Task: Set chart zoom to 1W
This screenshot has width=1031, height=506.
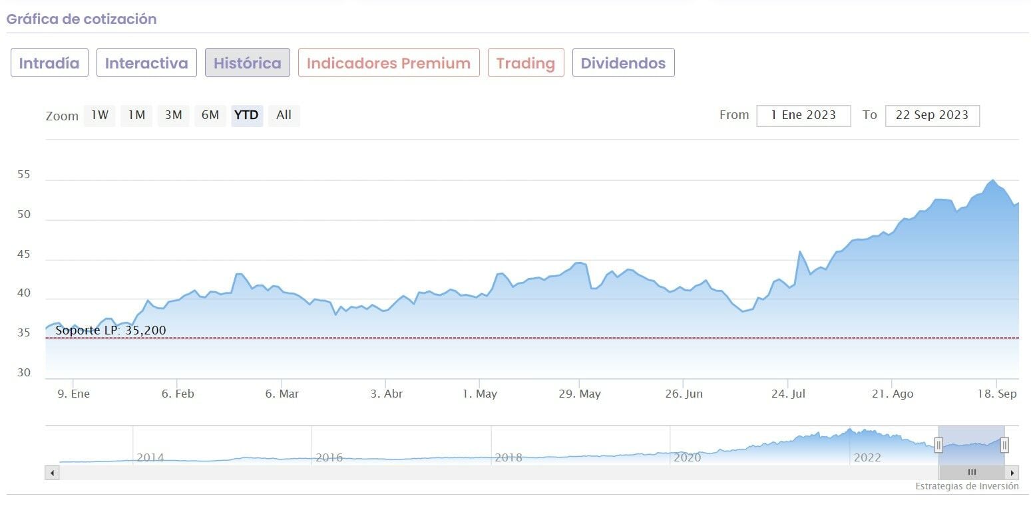Action: coord(100,115)
